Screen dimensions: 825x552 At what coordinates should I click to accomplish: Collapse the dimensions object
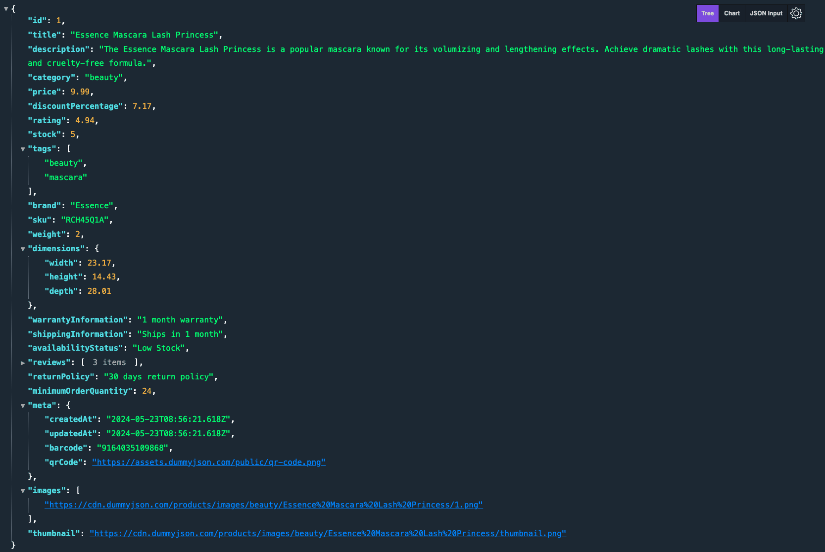(x=23, y=249)
